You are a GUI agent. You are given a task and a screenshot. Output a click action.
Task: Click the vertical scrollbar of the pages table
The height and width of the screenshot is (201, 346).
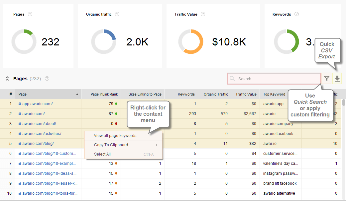point(343,102)
